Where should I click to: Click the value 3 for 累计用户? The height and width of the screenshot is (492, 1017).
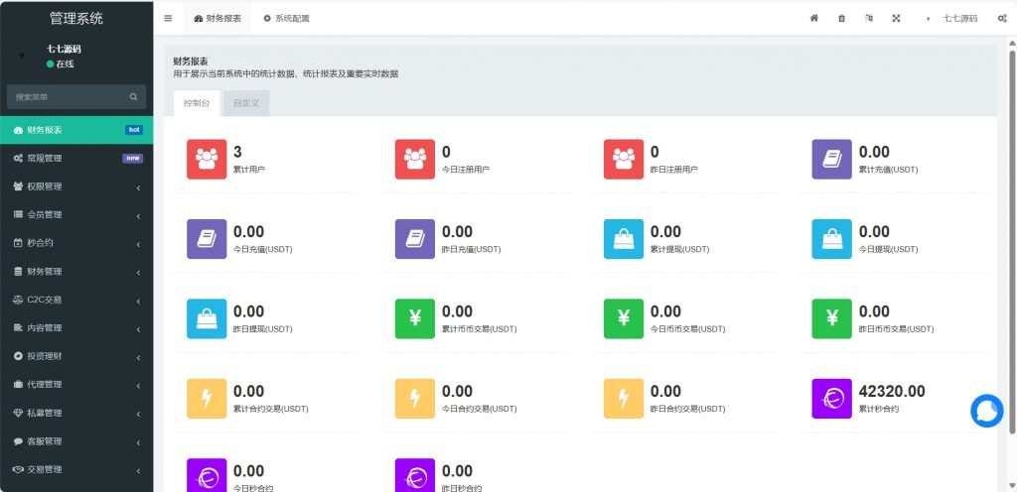[237, 152]
